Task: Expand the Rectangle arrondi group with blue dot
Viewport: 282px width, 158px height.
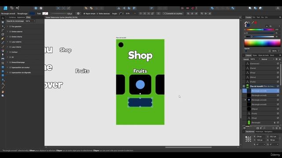Action: tap(245, 100)
